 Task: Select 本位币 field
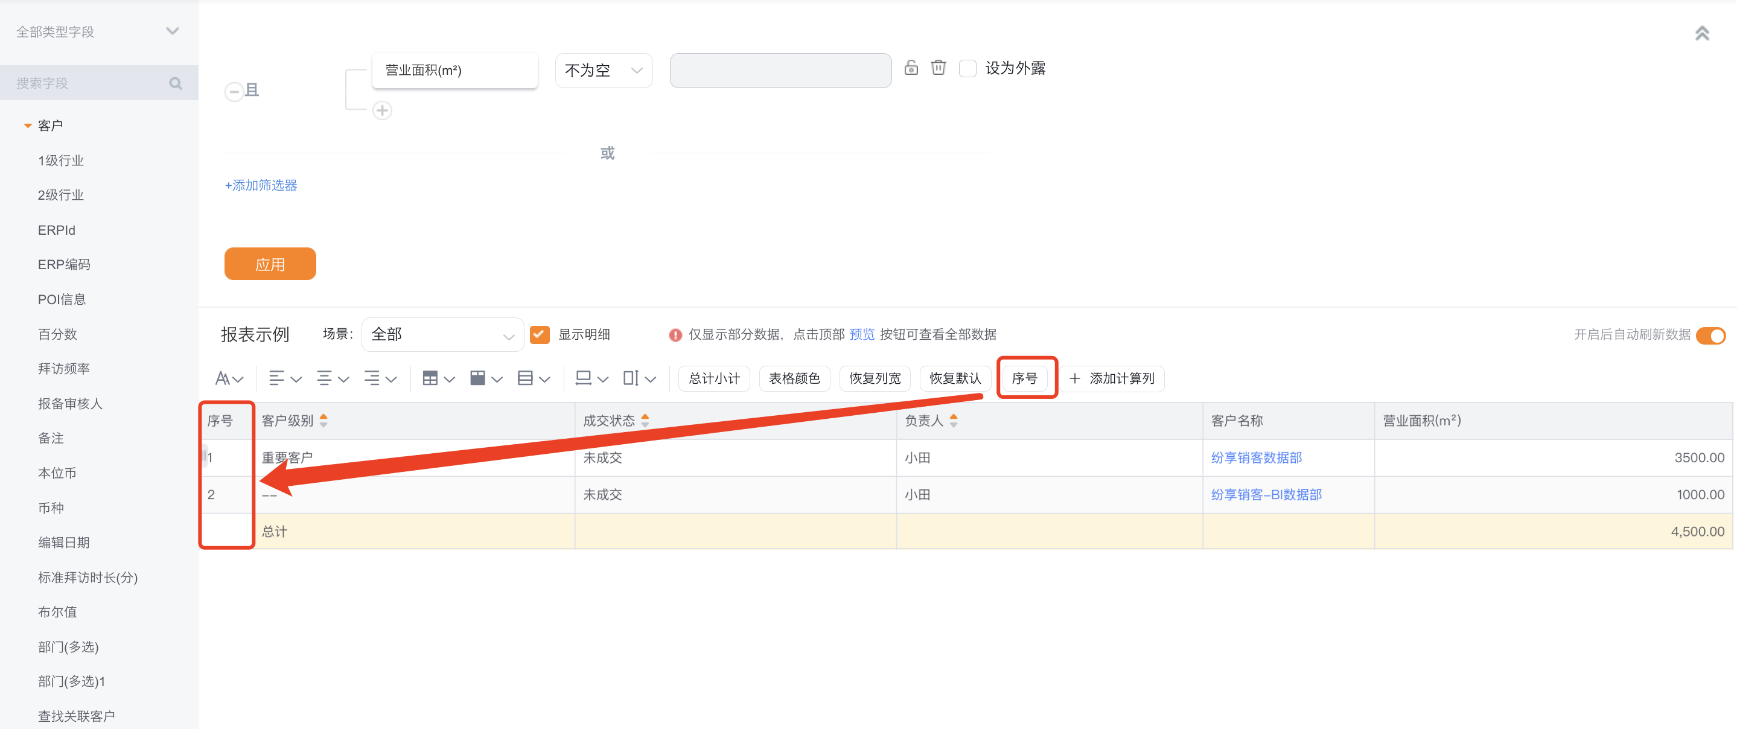[57, 473]
